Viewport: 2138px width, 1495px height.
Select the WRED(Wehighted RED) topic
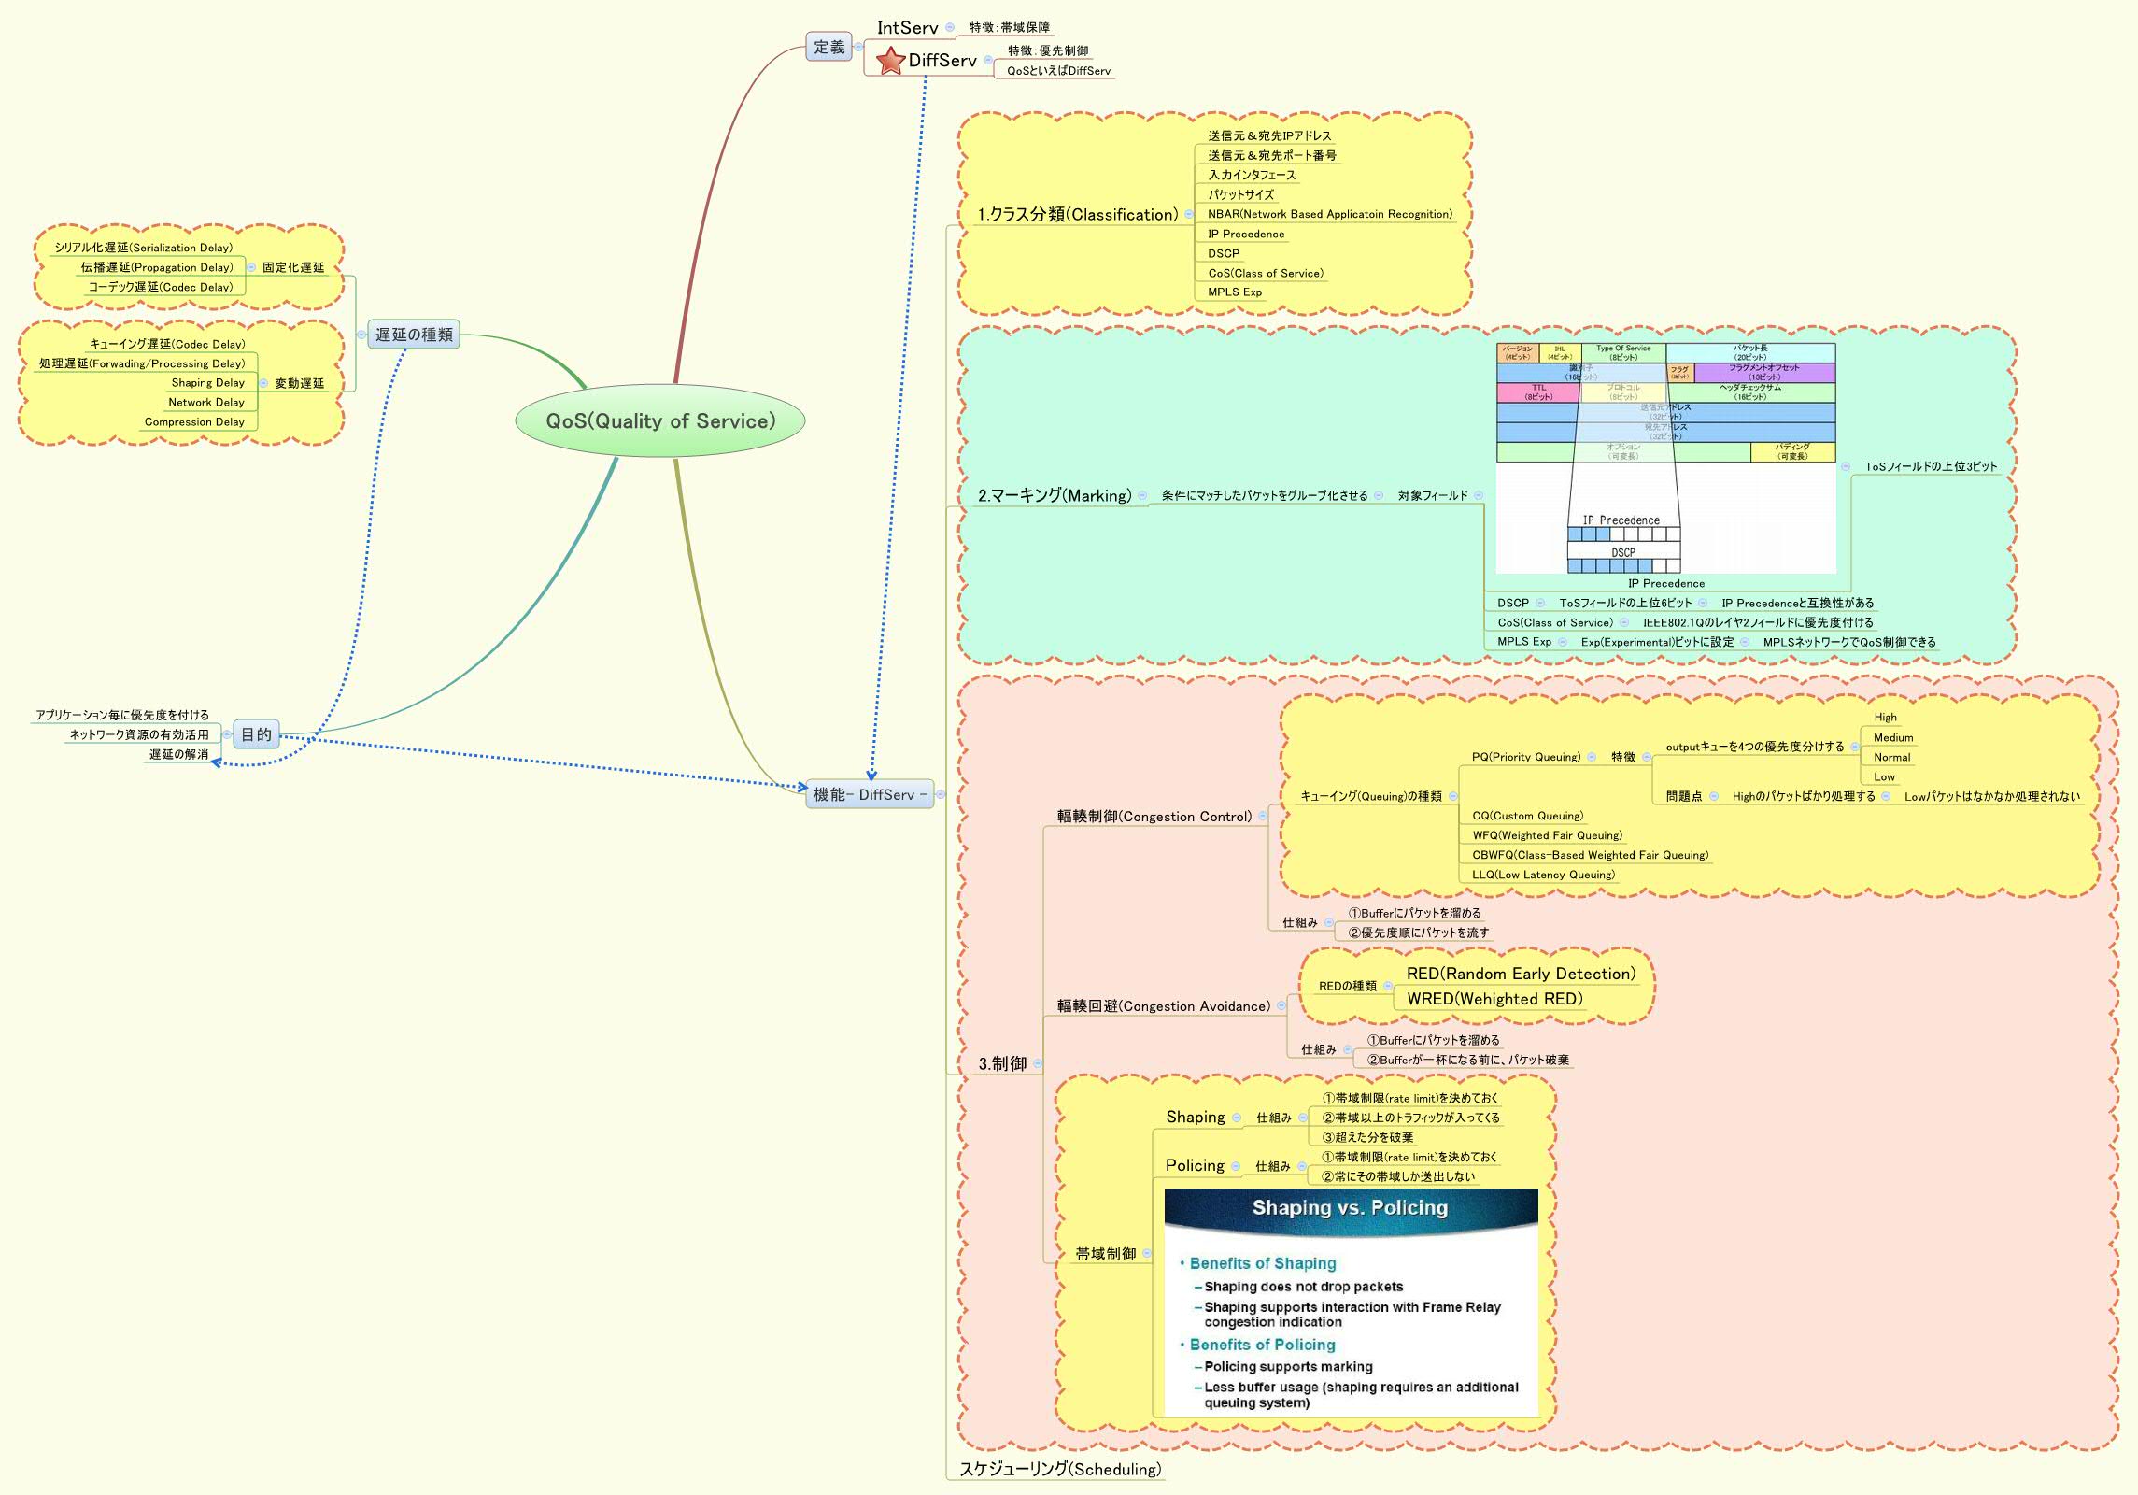tap(1494, 999)
